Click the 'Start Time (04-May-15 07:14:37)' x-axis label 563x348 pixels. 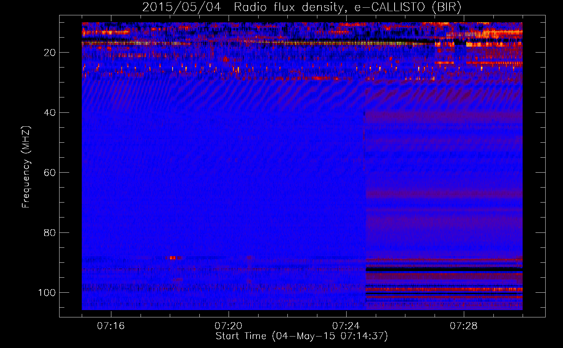(302, 336)
